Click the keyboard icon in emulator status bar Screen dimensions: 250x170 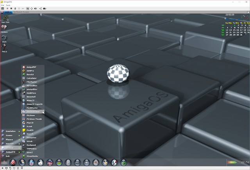pyautogui.click(x=6, y=168)
